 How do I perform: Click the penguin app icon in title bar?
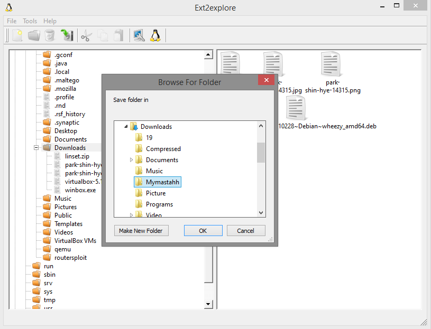pos(9,7)
